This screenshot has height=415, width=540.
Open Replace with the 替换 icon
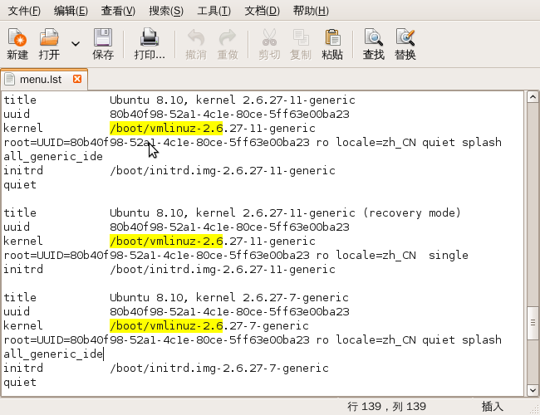pyautogui.click(x=405, y=38)
